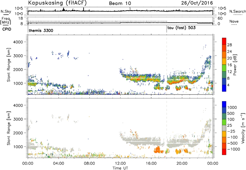This screenshot has height=170, width=246.
Task: Click the date '26/Oct/2016'
Action: (197, 3)
